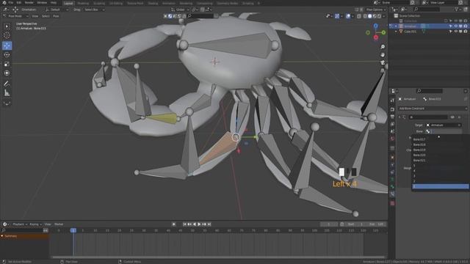Activate the Transform tool in the left toolbar

[7, 73]
